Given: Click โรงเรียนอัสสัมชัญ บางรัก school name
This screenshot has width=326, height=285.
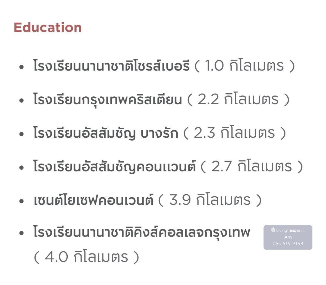Looking at the screenshot, I should point(105,133).
